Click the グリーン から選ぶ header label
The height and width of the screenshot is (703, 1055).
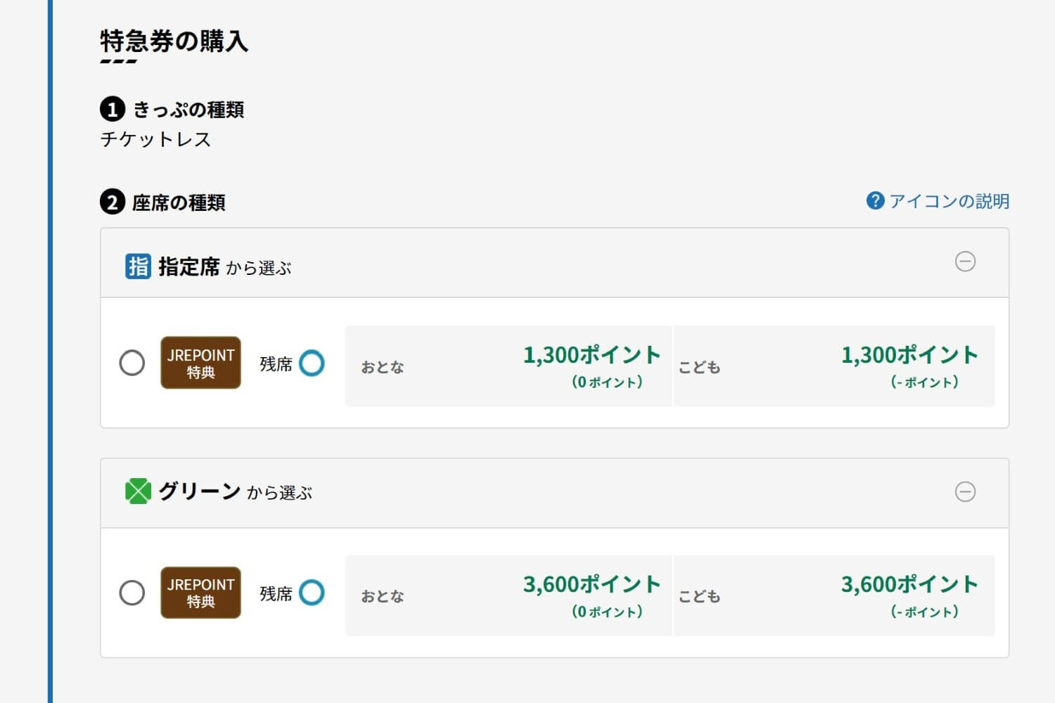coord(235,491)
